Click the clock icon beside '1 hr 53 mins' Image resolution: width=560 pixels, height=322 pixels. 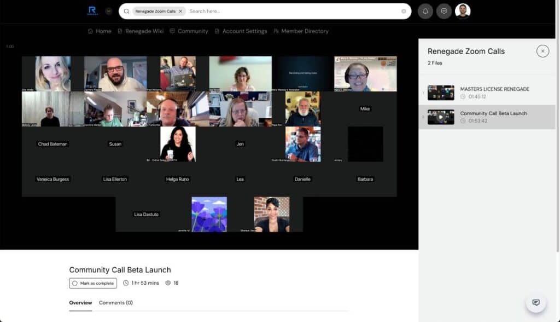tap(126, 283)
